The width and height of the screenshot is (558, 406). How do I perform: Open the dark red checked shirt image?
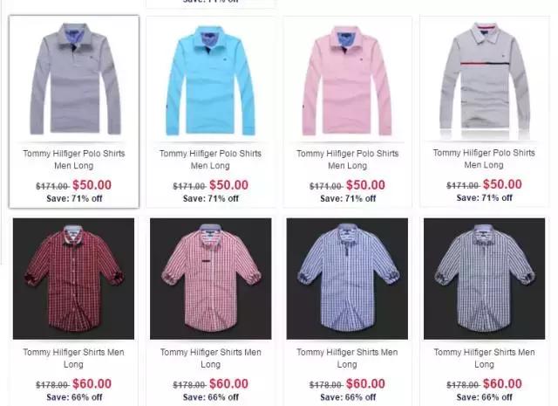pos(73,279)
